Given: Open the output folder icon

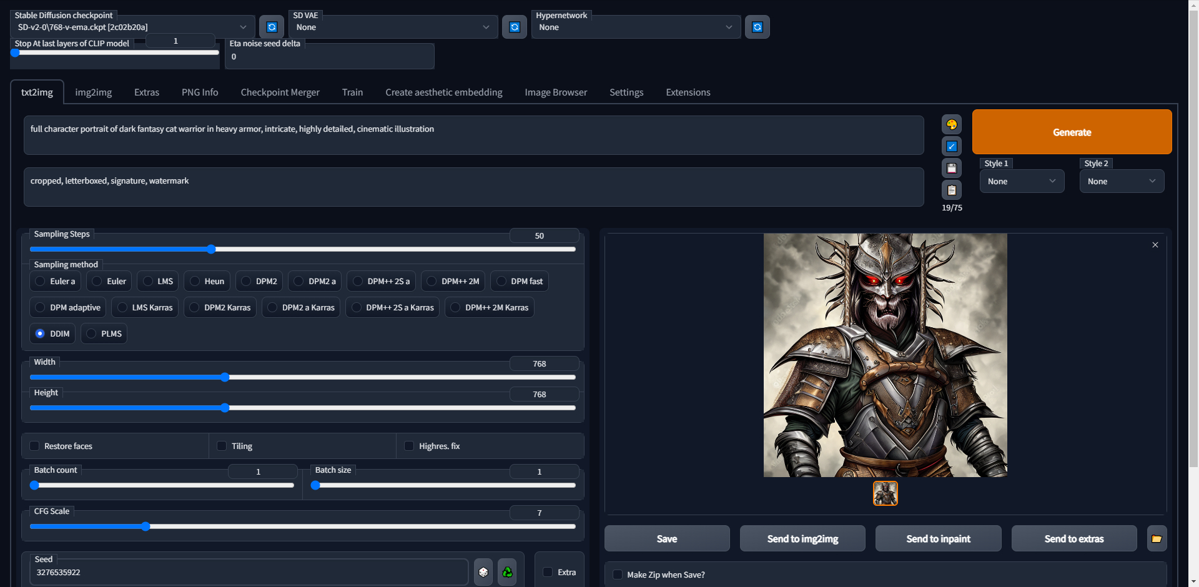Looking at the screenshot, I should [1157, 539].
